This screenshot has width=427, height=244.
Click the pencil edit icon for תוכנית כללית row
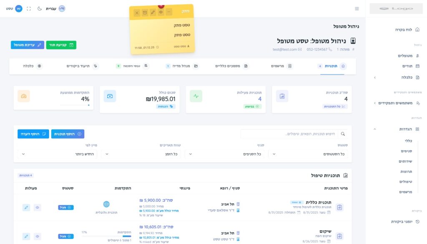click(26, 207)
